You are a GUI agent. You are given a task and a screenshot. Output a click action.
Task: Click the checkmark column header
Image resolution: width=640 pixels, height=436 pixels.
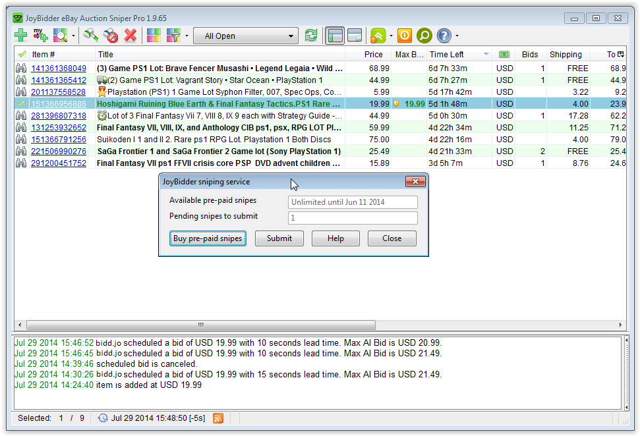pos(22,54)
